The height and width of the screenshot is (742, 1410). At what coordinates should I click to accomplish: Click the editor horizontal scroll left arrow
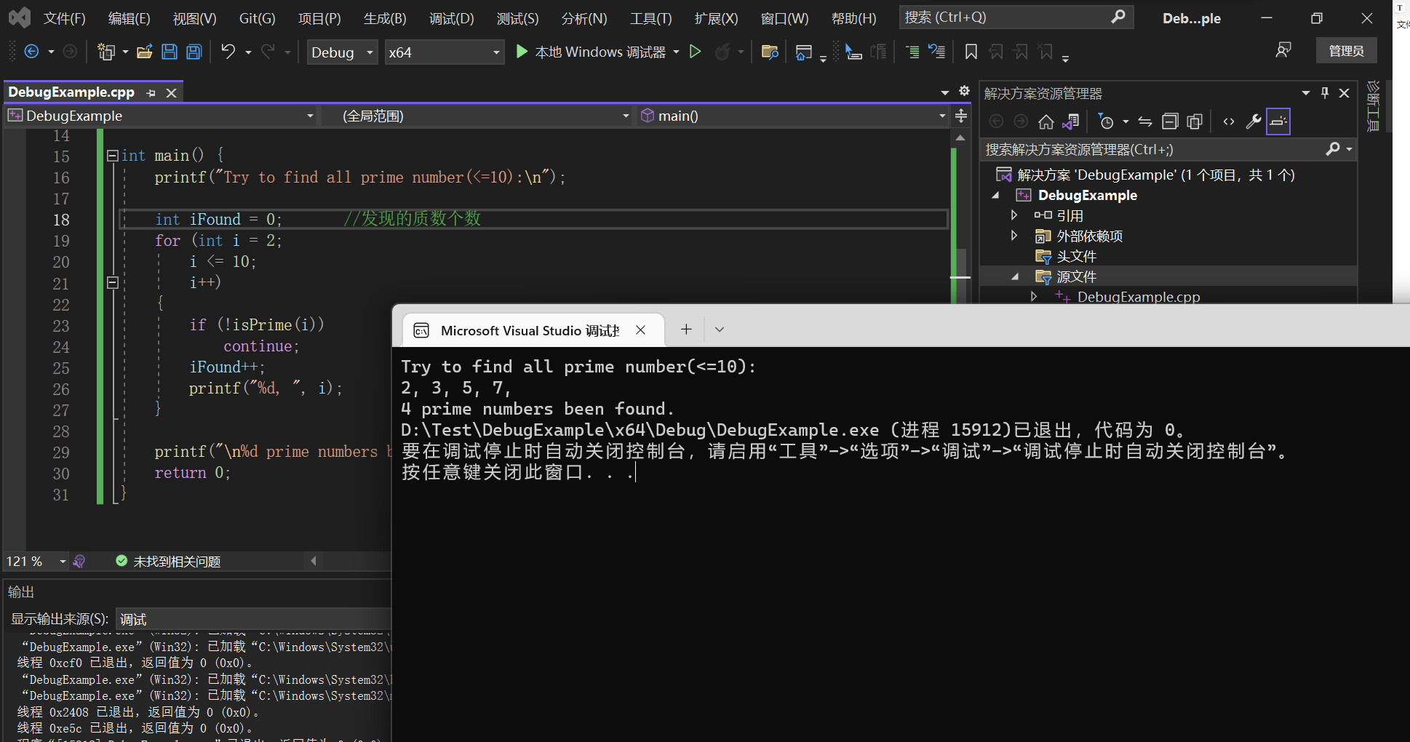pyautogui.click(x=314, y=561)
